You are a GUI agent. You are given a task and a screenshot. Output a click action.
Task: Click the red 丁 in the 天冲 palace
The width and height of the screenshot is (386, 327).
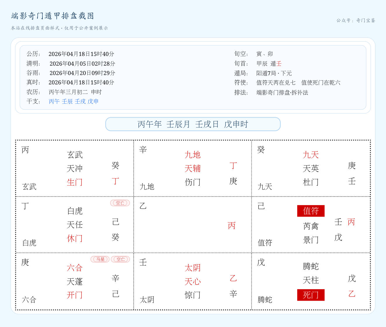116,181
